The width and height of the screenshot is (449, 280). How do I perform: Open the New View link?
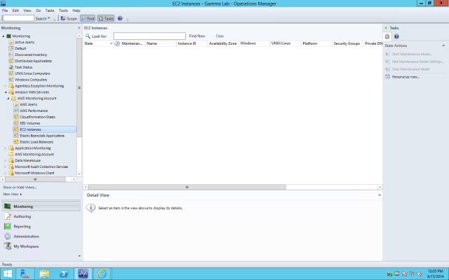(x=13, y=194)
